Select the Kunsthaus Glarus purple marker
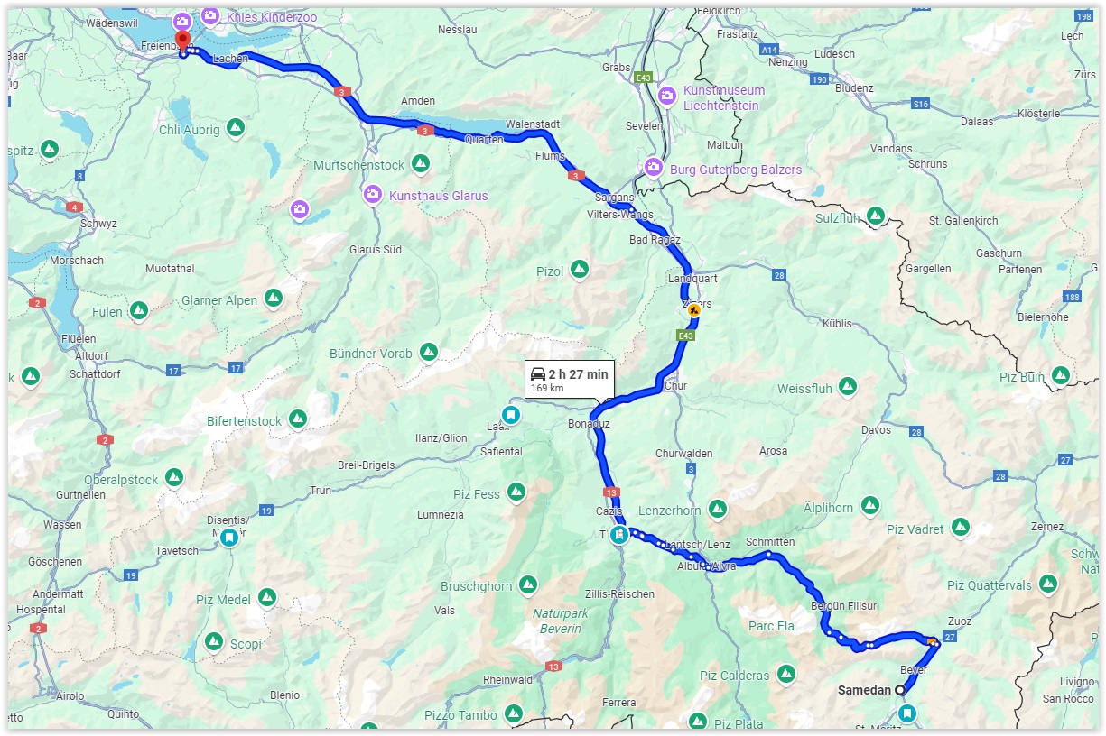The width and height of the screenshot is (1106, 736). tap(373, 194)
